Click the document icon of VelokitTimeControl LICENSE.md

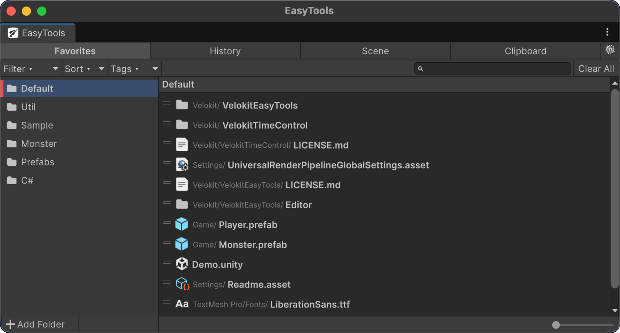point(182,145)
